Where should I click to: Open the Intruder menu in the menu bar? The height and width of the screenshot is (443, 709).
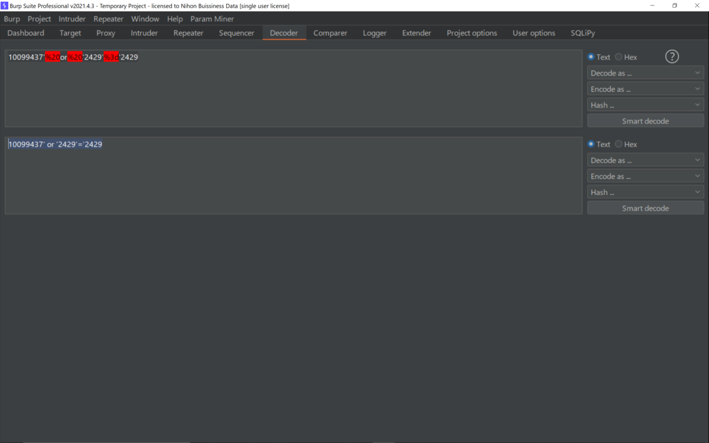(72, 19)
